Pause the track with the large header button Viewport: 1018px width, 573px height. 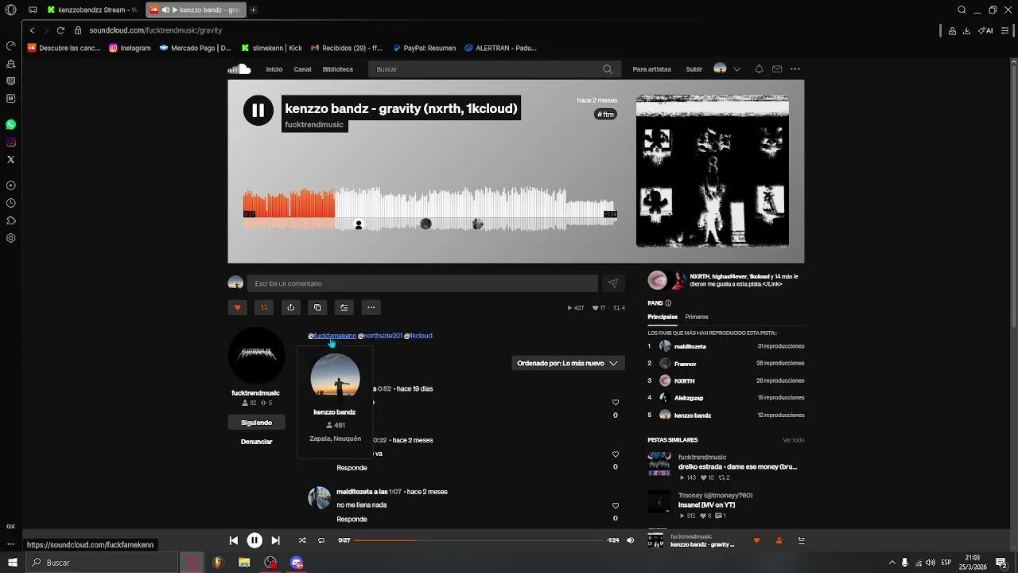click(258, 111)
